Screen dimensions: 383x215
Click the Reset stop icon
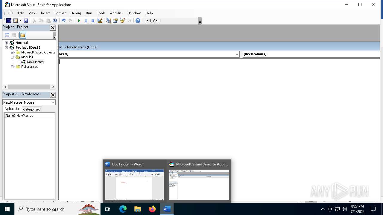(93, 21)
